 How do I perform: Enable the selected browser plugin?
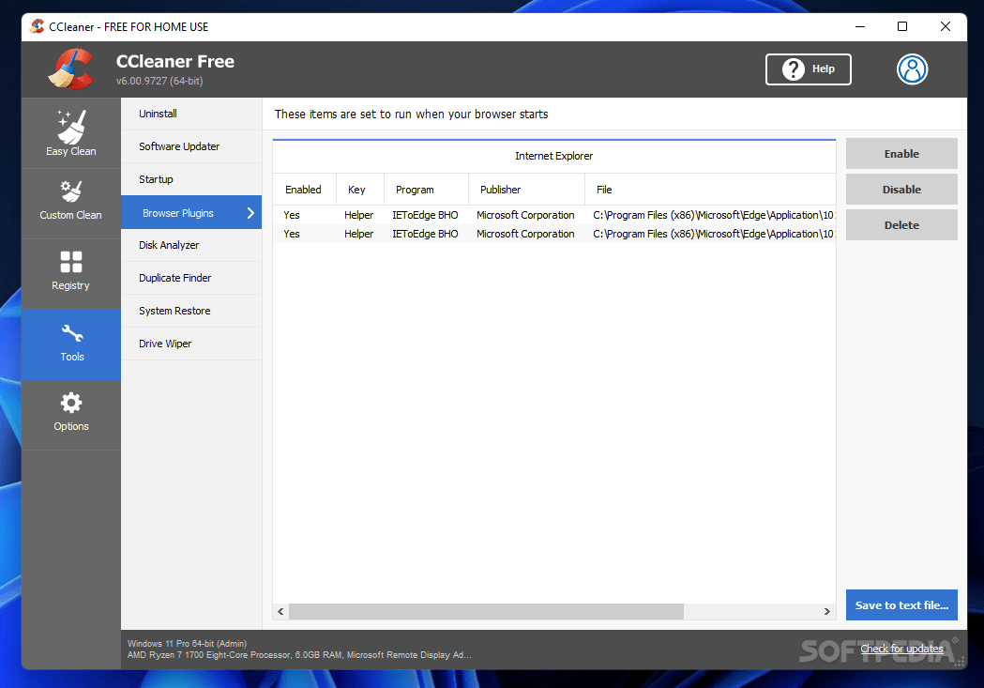[x=901, y=153]
